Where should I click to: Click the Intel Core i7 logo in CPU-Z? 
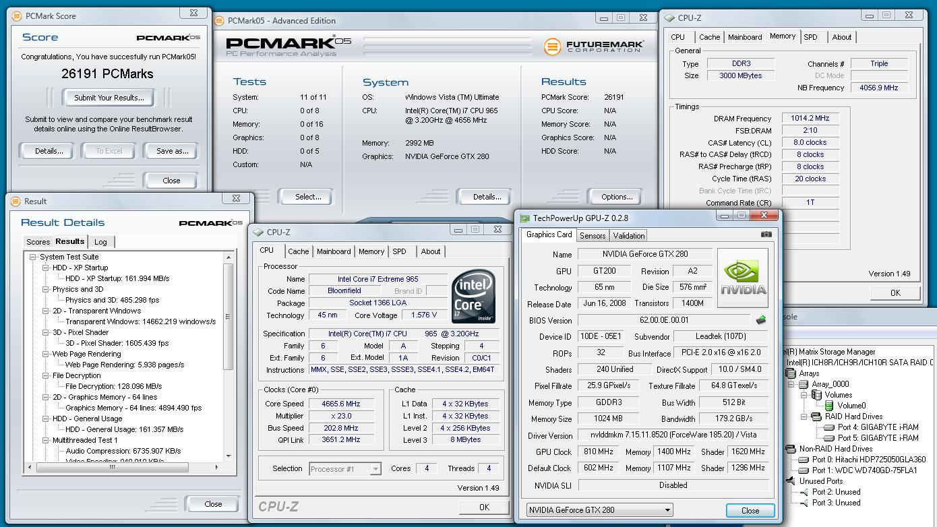point(473,297)
